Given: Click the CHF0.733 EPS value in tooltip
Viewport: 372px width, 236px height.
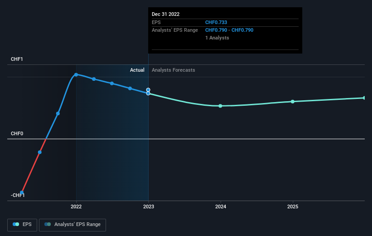Looking at the screenshot, I should 216,22.
